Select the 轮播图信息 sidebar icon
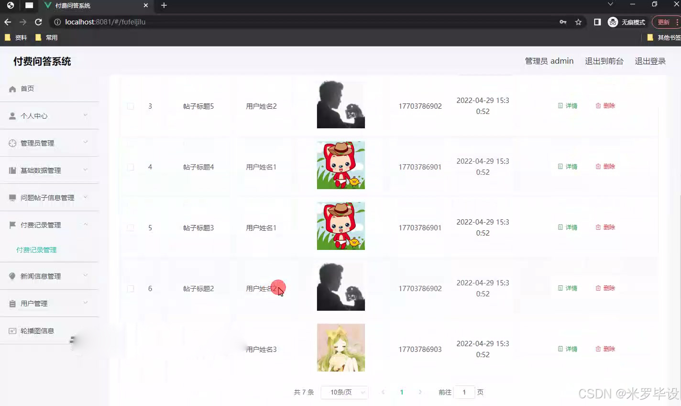Image resolution: width=681 pixels, height=406 pixels. 12,330
